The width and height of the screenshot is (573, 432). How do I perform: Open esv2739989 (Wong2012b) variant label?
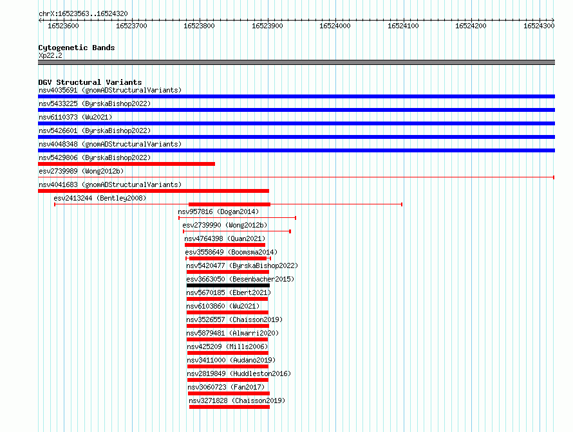coord(81,171)
